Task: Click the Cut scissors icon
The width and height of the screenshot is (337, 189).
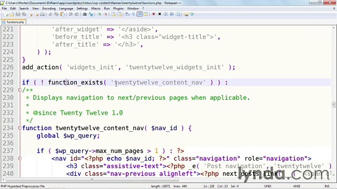Action: (x=51, y=14)
